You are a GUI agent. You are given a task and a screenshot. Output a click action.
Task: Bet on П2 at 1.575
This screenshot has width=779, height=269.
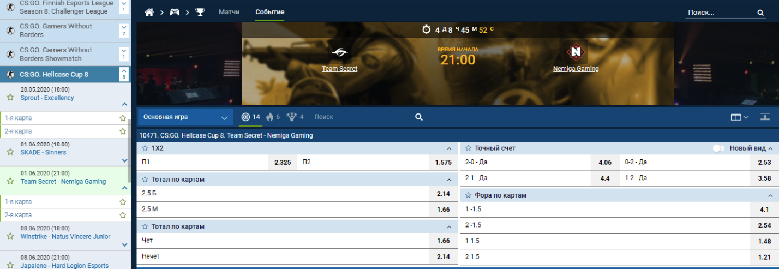click(444, 162)
